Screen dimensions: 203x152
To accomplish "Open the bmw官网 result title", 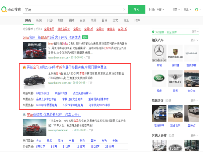I will pyautogui.click(x=52, y=37).
